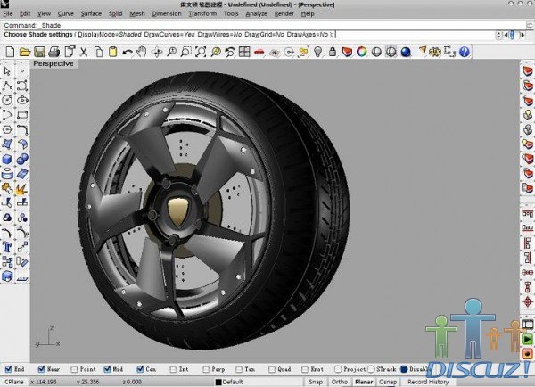
Task: Click the DisplayMode=Shaded command option
Action: point(110,35)
